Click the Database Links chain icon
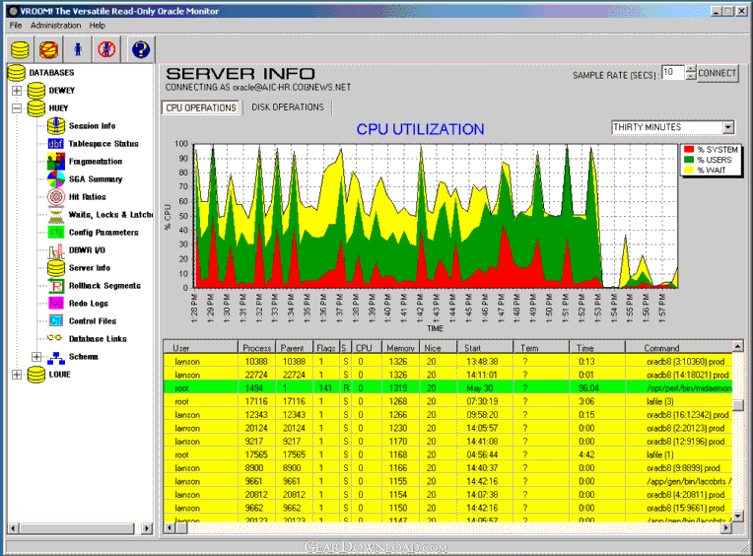This screenshot has height=556, width=753. click(x=55, y=338)
